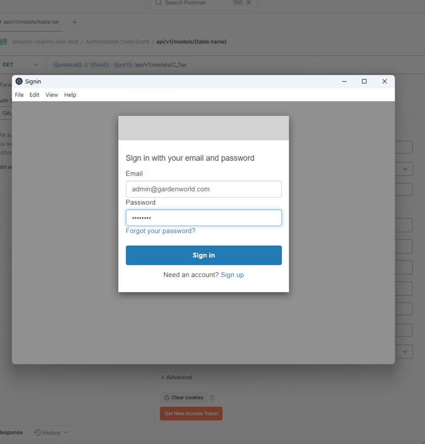Click the Clear cookies button
The width and height of the screenshot is (425, 444).
[x=184, y=398]
